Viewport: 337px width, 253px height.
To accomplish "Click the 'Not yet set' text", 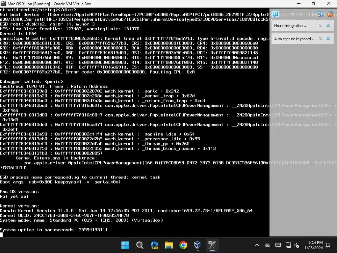I will click(14, 196).
